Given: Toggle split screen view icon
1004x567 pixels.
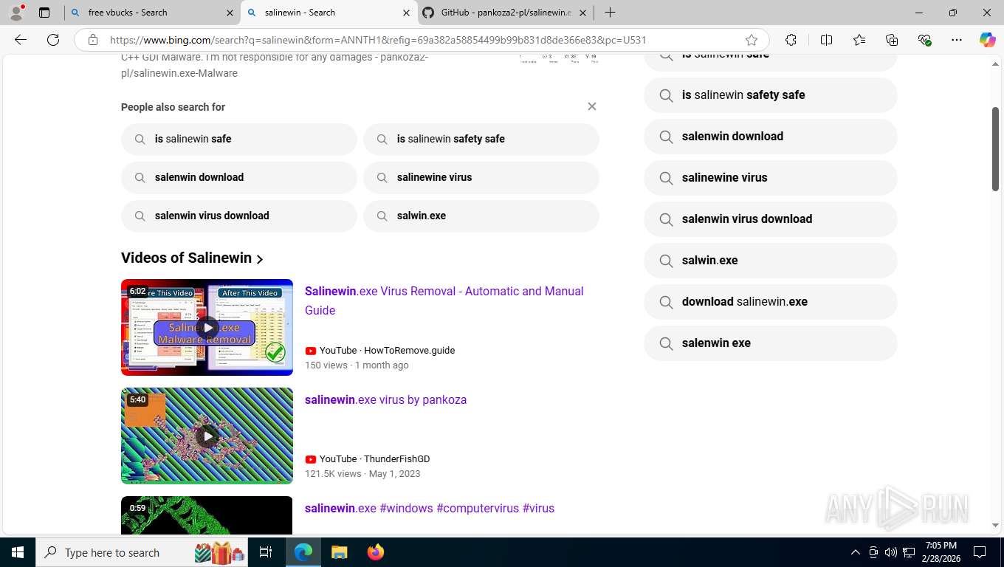Looking at the screenshot, I should click(826, 40).
